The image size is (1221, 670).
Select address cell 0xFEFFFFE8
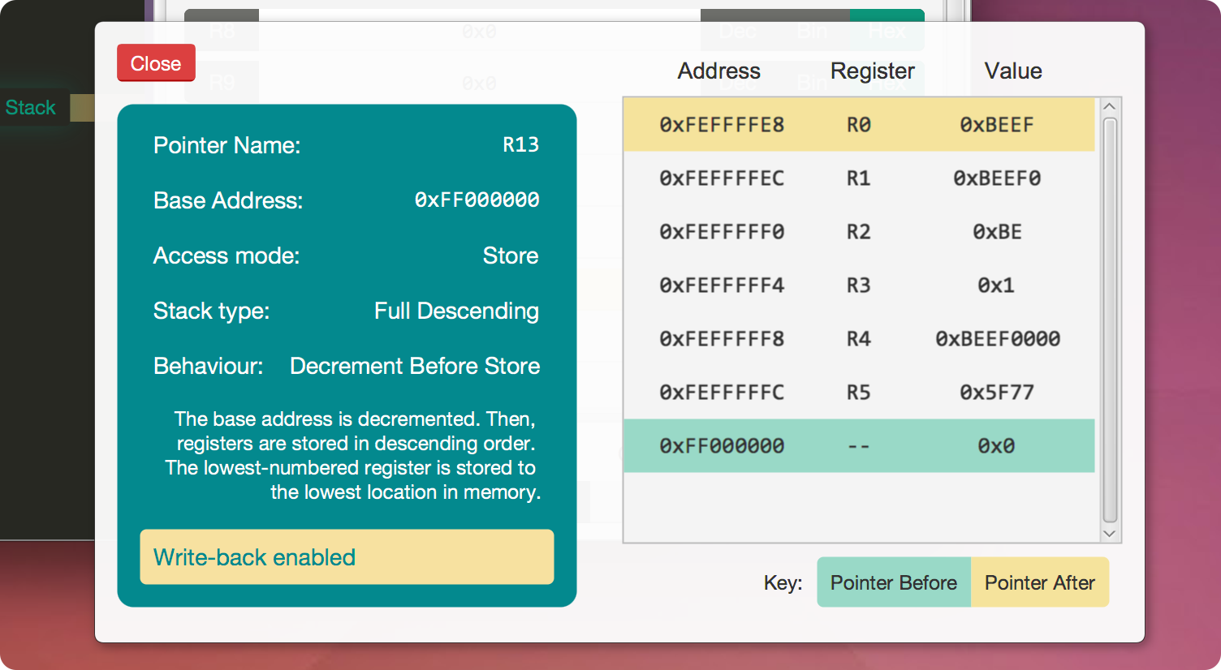coord(722,125)
